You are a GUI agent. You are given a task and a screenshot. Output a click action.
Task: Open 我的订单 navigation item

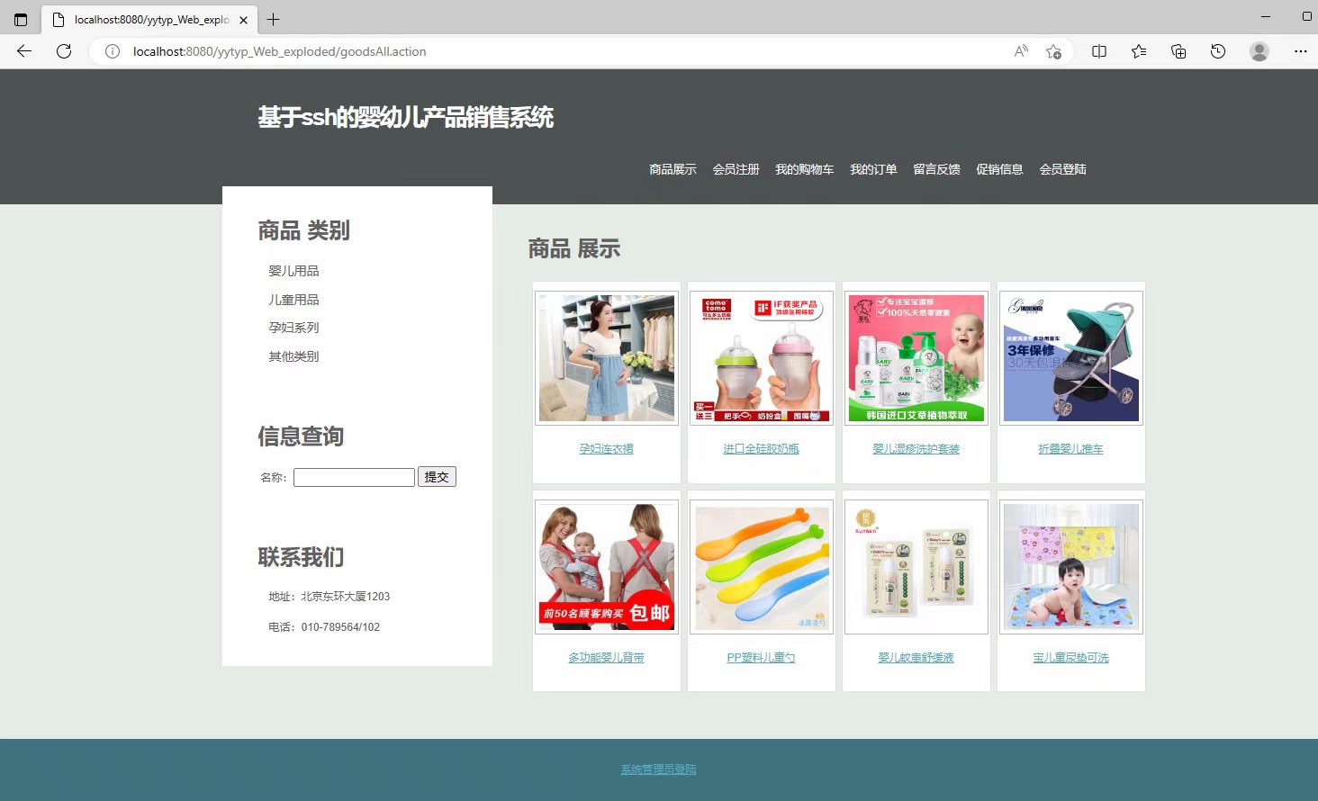[x=874, y=169]
